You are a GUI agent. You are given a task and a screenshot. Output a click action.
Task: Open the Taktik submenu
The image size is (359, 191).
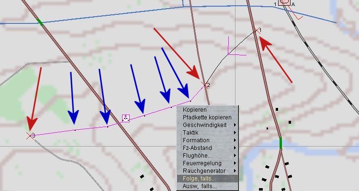207,132
